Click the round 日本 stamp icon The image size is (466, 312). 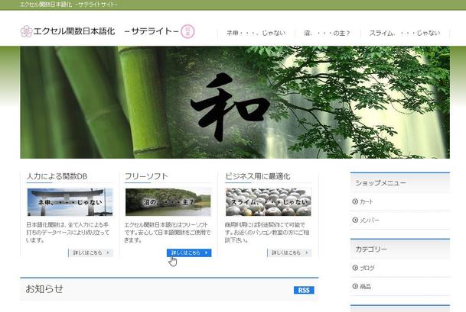pyautogui.click(x=187, y=31)
